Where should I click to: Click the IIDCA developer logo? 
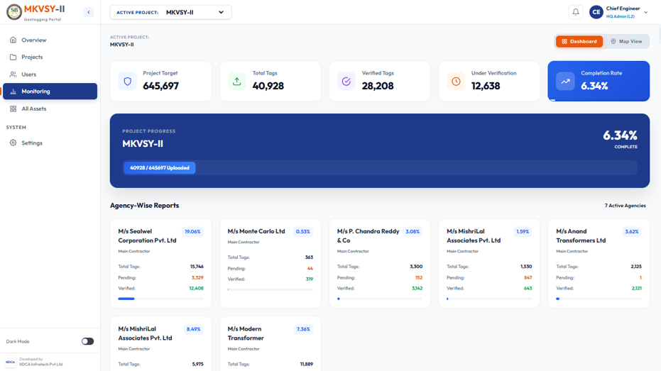[11, 362]
